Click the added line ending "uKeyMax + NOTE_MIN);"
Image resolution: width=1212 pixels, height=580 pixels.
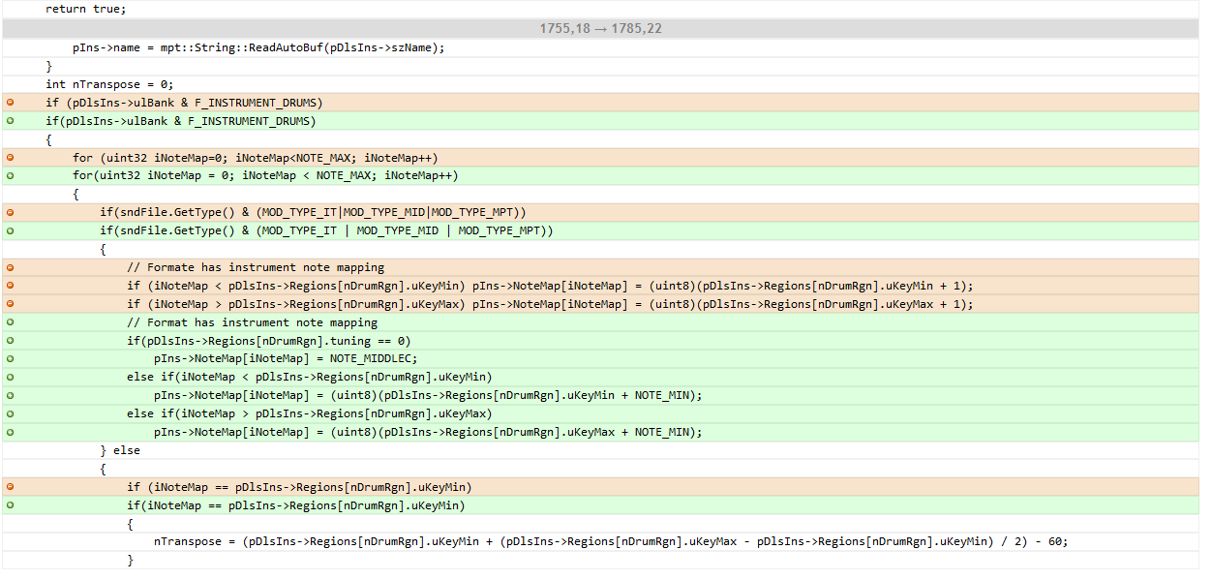click(600, 434)
